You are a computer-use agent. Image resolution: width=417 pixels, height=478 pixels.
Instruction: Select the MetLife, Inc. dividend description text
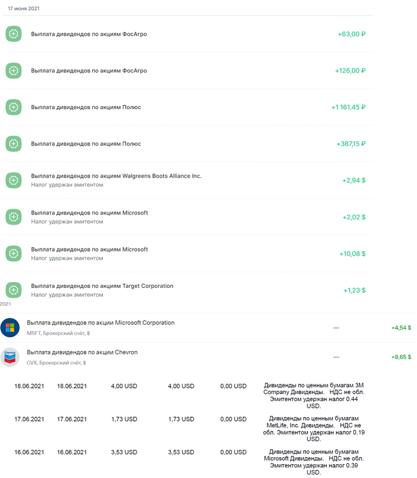(313, 429)
